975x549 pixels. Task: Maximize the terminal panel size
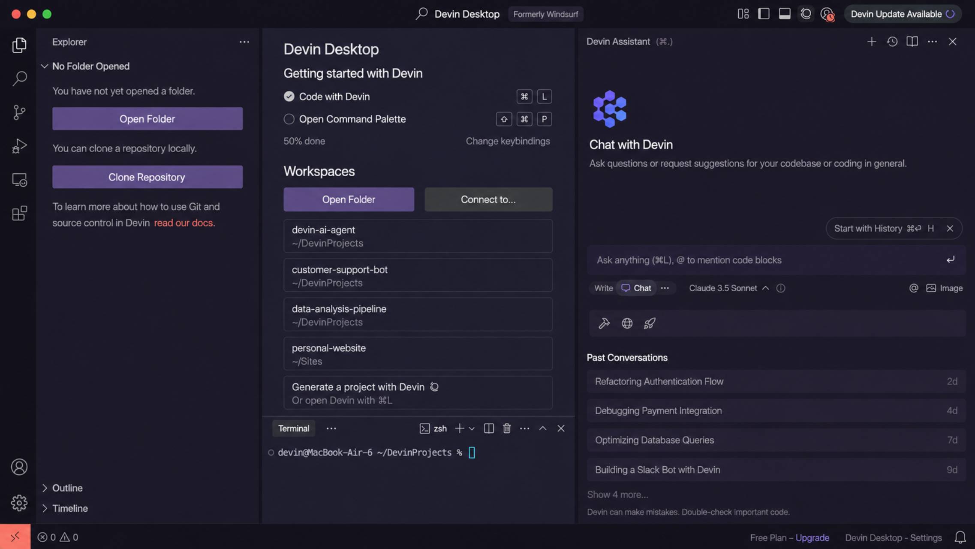(542, 428)
